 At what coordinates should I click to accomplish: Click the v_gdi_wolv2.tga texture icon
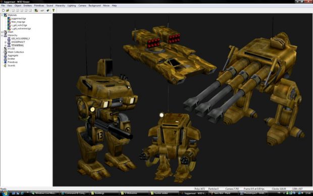9,25
